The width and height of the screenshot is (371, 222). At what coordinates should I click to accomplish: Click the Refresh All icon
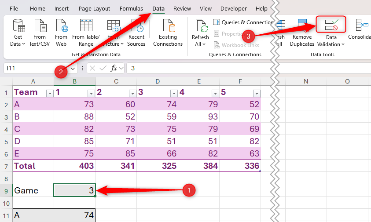coord(201,33)
